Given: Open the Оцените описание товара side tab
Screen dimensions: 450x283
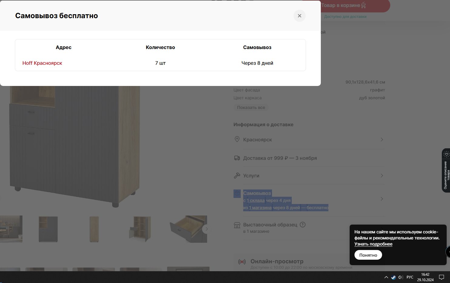Looking at the screenshot, I should (446, 170).
